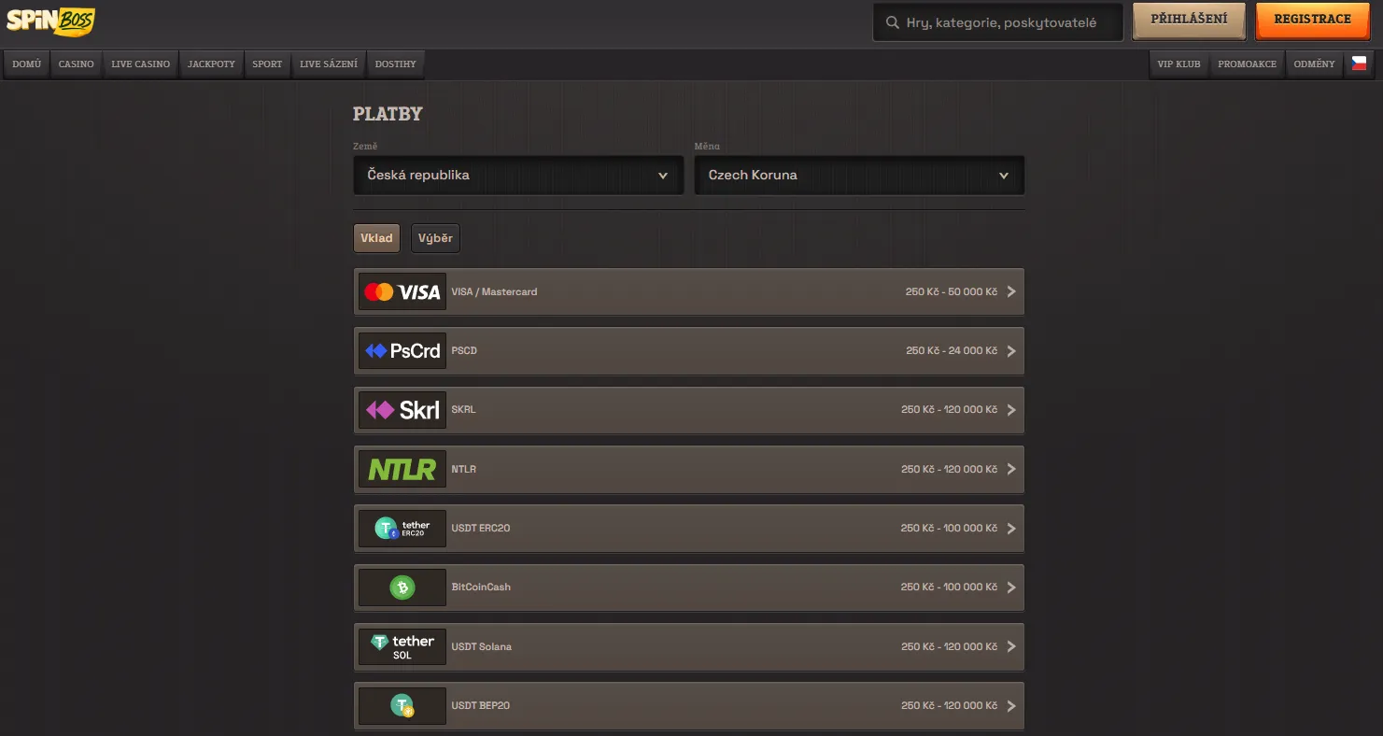Click the VISA / Mastercard label

point(494,292)
